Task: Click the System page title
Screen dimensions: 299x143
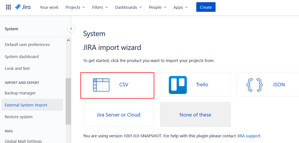Action: pos(94,34)
